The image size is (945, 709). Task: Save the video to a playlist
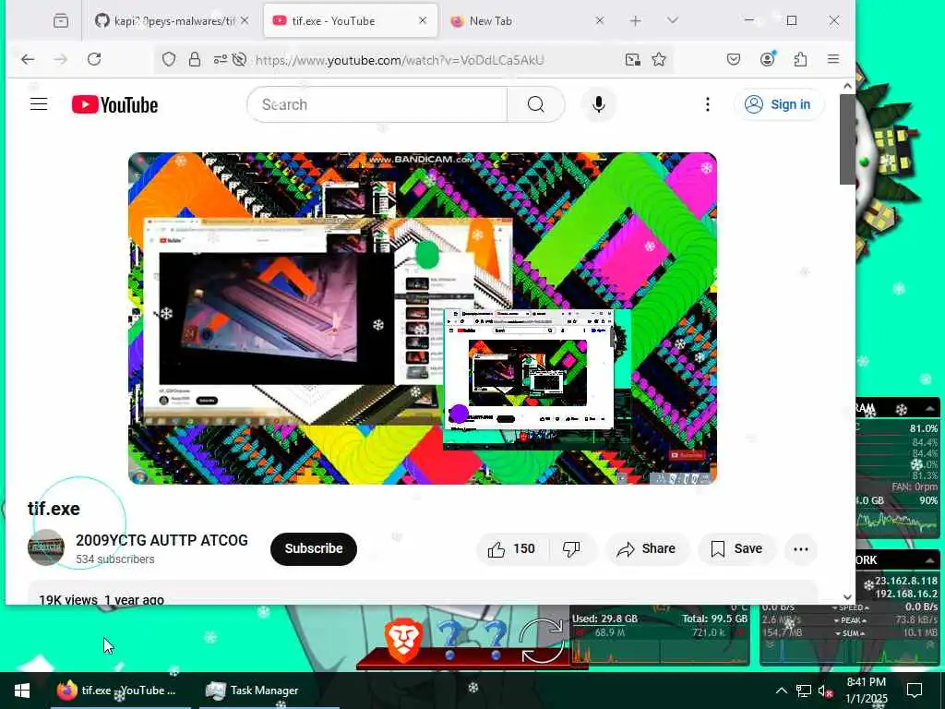click(736, 548)
